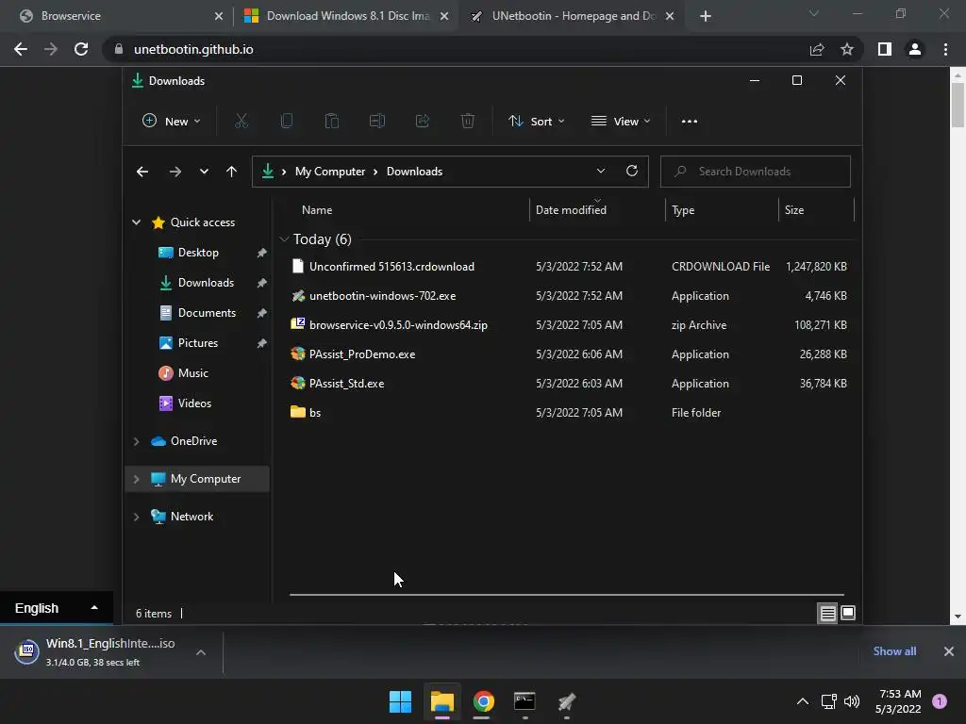The width and height of the screenshot is (966, 724).
Task: Switch to Download Windows 8.1 Disc Image tab
Action: pyautogui.click(x=346, y=16)
